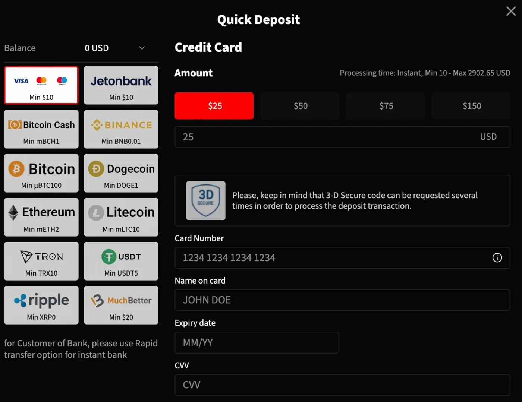The width and height of the screenshot is (522, 402).
Task: Select the $25 amount preset
Action: tap(214, 106)
